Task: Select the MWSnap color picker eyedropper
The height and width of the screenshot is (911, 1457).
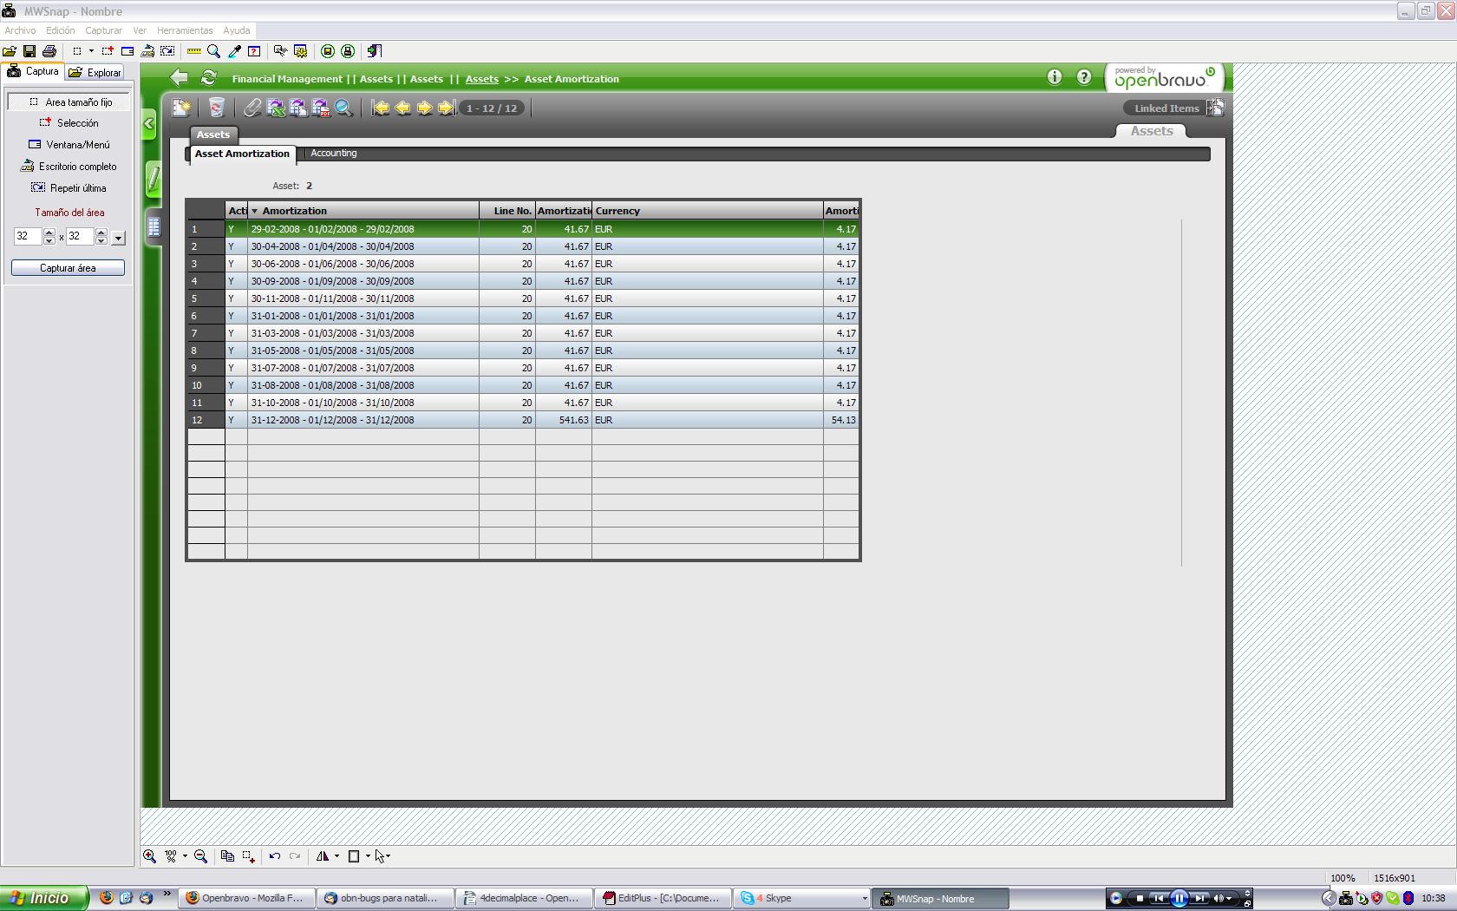Action: click(x=234, y=51)
